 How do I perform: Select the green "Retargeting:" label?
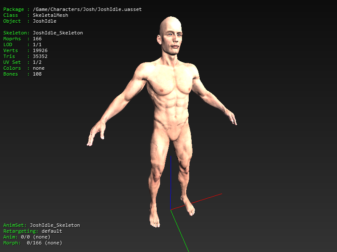tap(21, 231)
